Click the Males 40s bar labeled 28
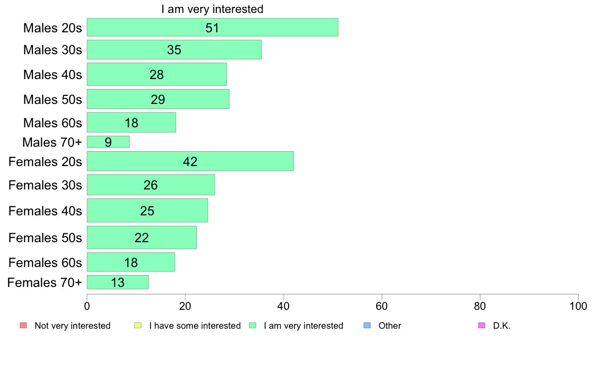592x366 pixels. (x=156, y=74)
